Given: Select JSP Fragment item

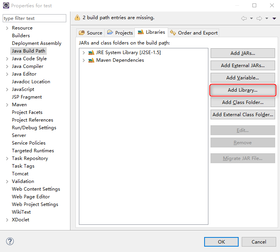Looking at the screenshot, I should (27, 97).
